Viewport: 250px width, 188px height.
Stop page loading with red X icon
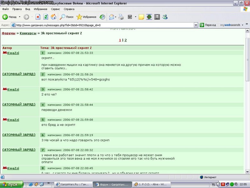pos(38,17)
